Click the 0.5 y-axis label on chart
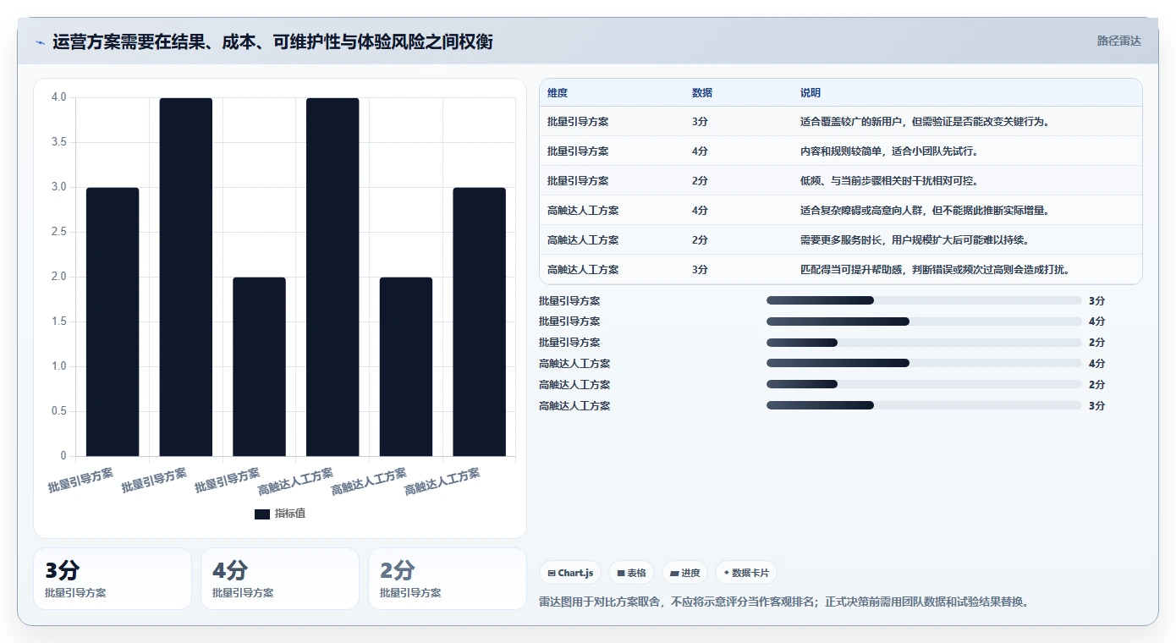1176x643 pixels. (58, 411)
